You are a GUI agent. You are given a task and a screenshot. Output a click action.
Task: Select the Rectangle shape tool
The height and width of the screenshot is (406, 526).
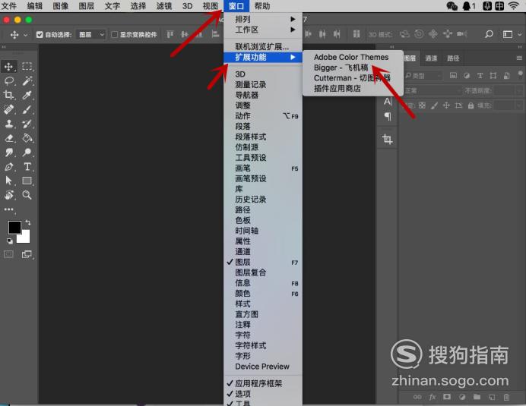(x=27, y=181)
